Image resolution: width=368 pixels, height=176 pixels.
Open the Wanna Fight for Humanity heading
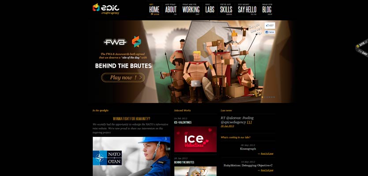[x=131, y=119]
